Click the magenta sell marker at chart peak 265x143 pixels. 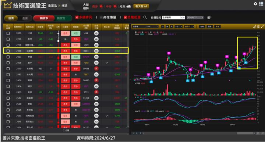coord(169,53)
